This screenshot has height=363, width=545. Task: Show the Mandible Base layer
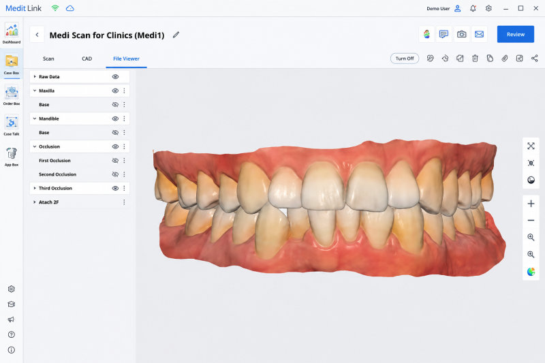click(x=115, y=133)
